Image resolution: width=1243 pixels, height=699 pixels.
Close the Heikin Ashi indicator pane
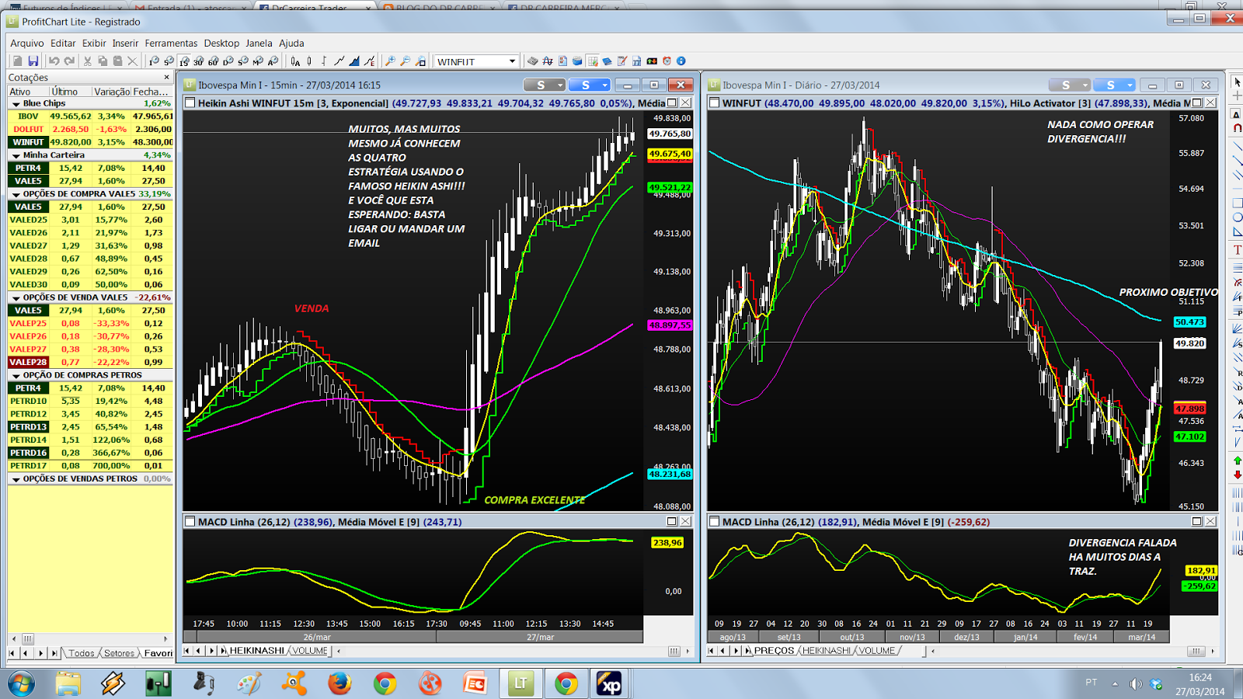click(x=685, y=103)
